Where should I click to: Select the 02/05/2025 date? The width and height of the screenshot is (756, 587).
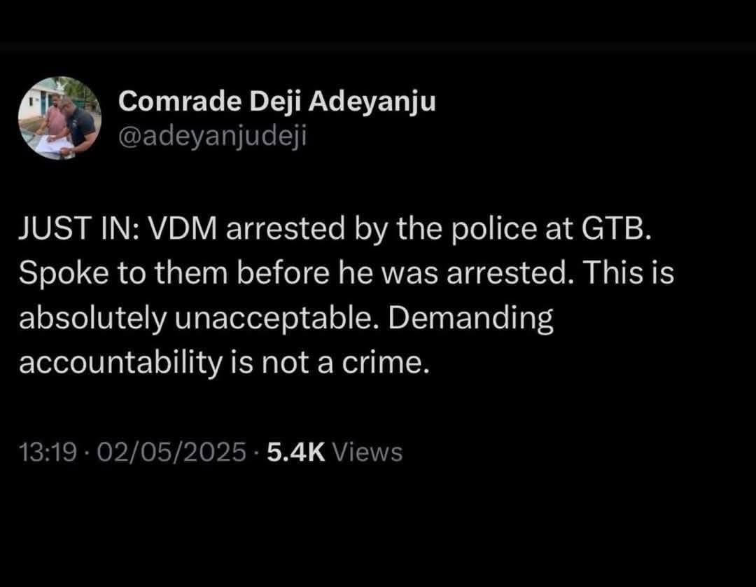[171, 452]
